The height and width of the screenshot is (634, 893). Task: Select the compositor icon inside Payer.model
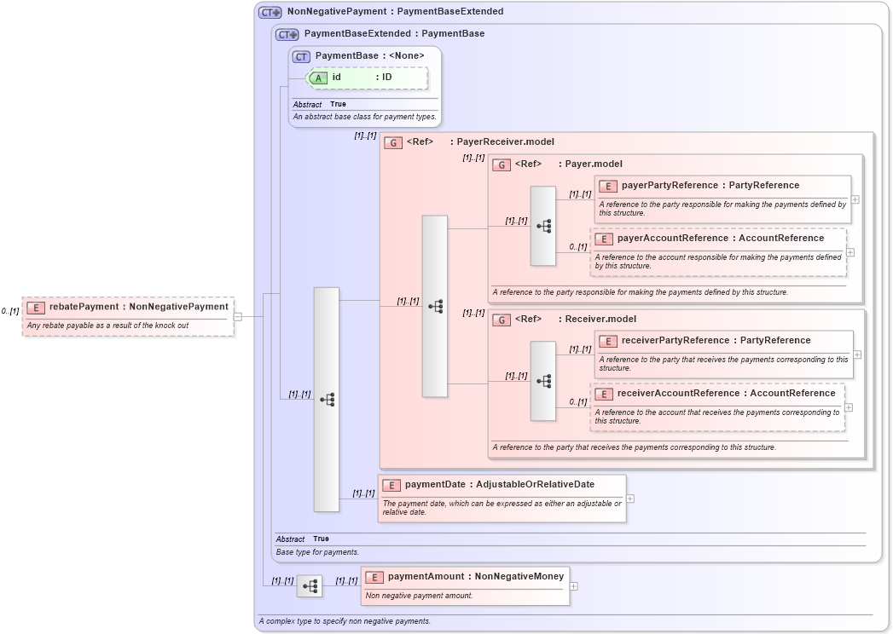click(x=543, y=228)
